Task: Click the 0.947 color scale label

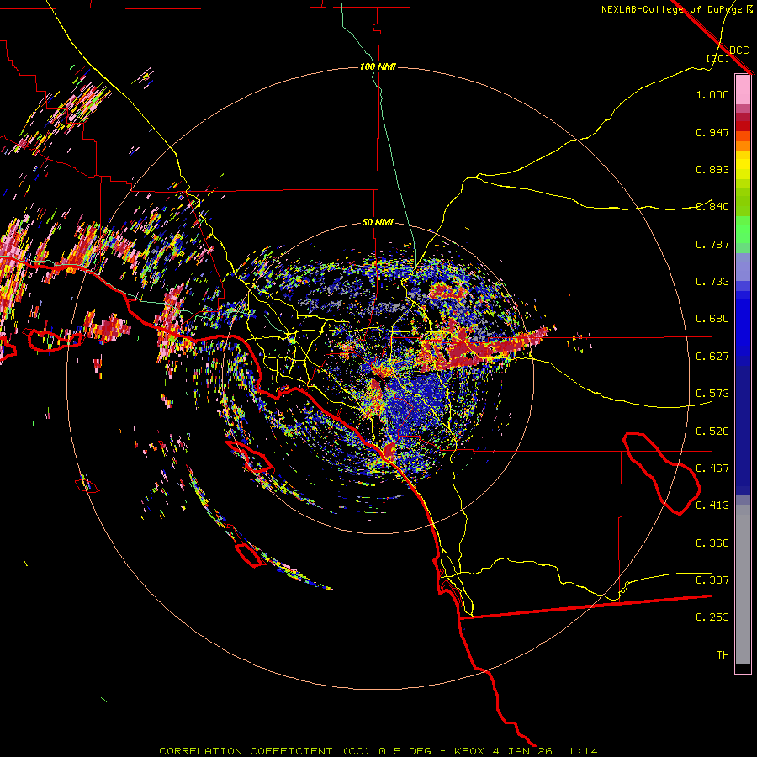Action: coord(712,132)
